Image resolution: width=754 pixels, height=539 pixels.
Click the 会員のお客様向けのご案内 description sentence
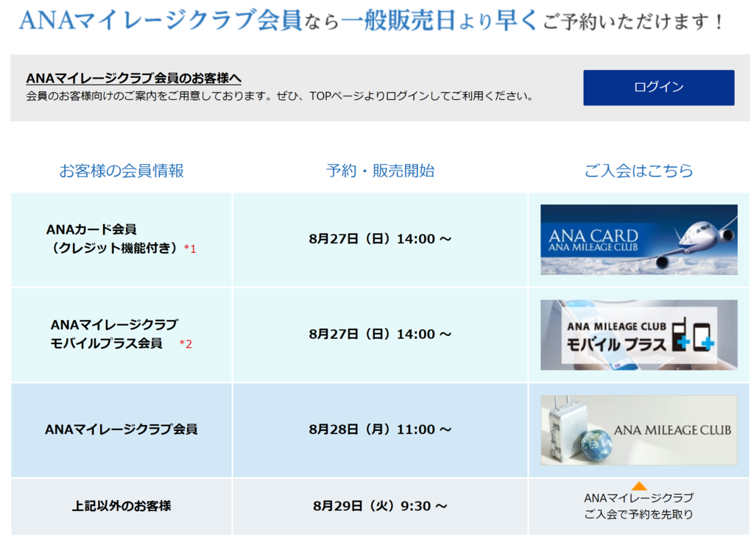pos(280,96)
